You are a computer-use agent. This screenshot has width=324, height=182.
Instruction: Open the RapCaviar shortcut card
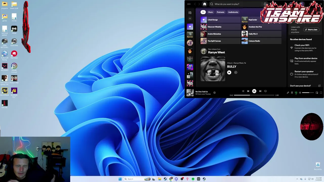(261, 20)
